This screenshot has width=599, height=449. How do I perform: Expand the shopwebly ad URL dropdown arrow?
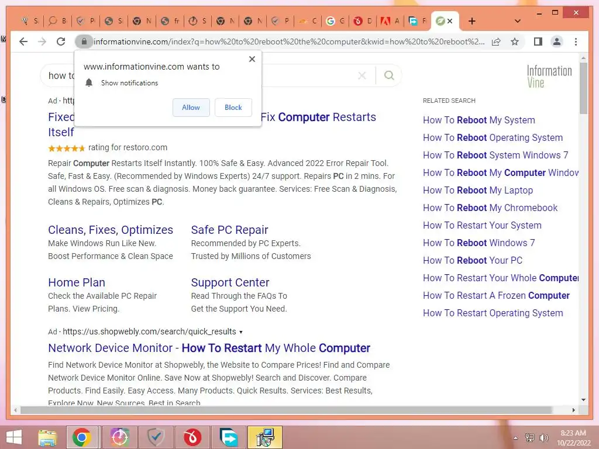tap(240, 332)
